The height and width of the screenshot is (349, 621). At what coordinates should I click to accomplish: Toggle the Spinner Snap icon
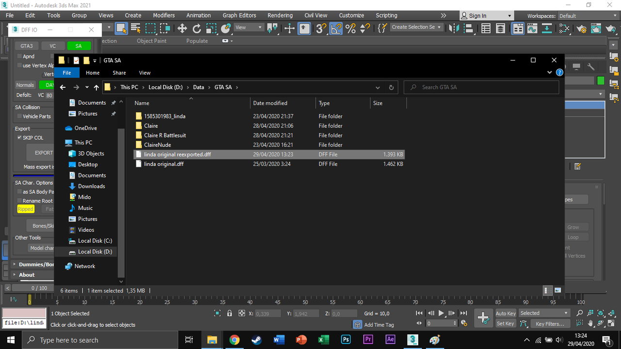coord(365,28)
